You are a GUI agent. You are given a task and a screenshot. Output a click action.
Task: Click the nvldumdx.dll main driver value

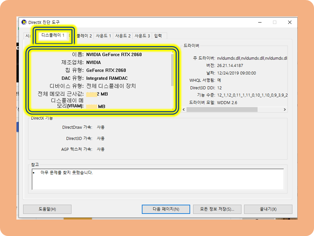[252, 58]
